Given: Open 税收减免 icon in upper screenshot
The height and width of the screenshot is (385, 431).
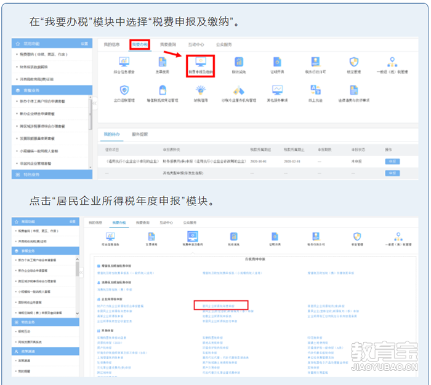Looking at the screenshot, I should pos(239,62).
